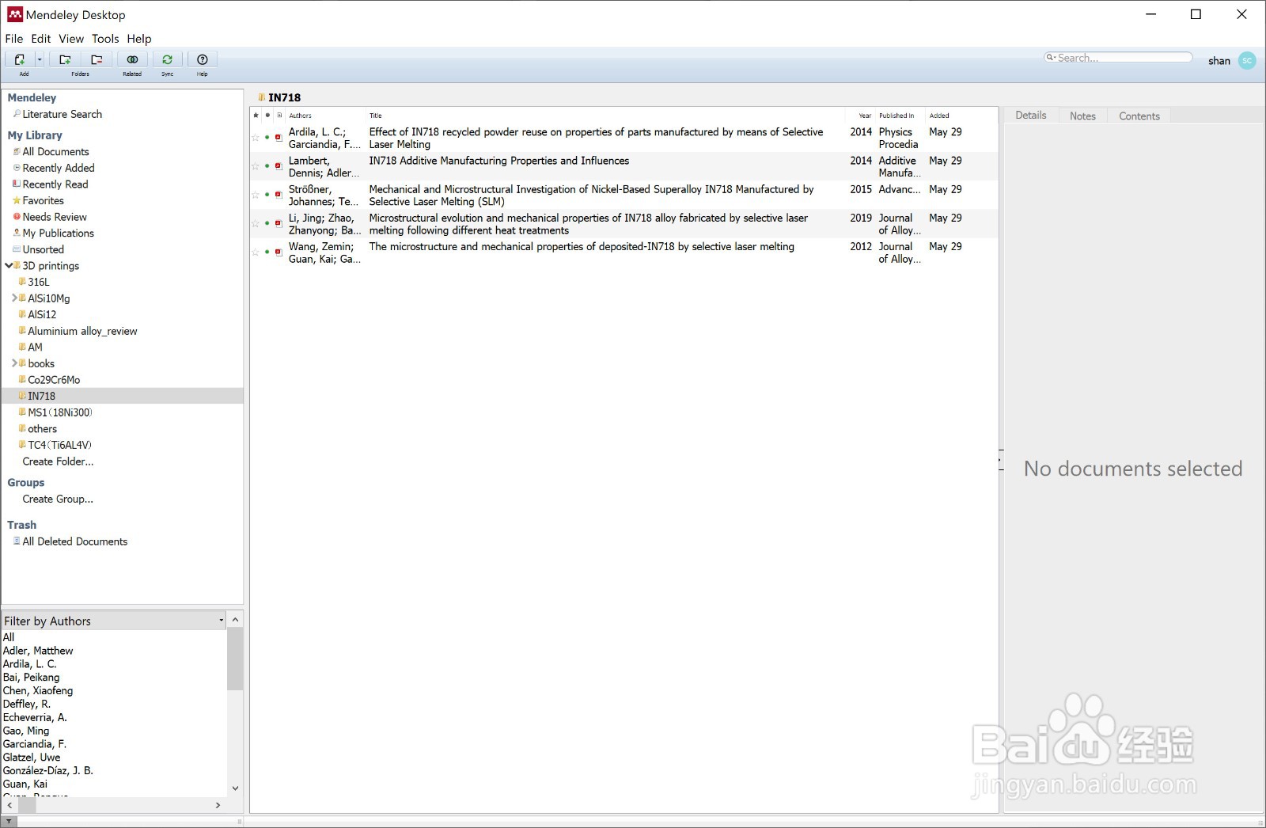The image size is (1266, 828).
Task: Open the Filter by Authors dropdown
Action: coord(221,621)
